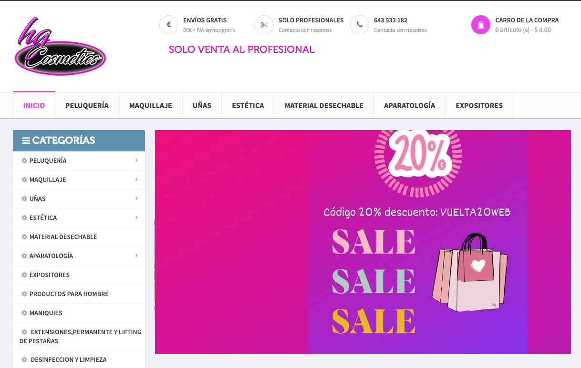Click the gear icon beside Expositores category

pos(24,275)
